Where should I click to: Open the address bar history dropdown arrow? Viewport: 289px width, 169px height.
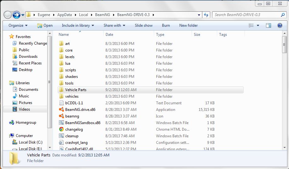199,15
